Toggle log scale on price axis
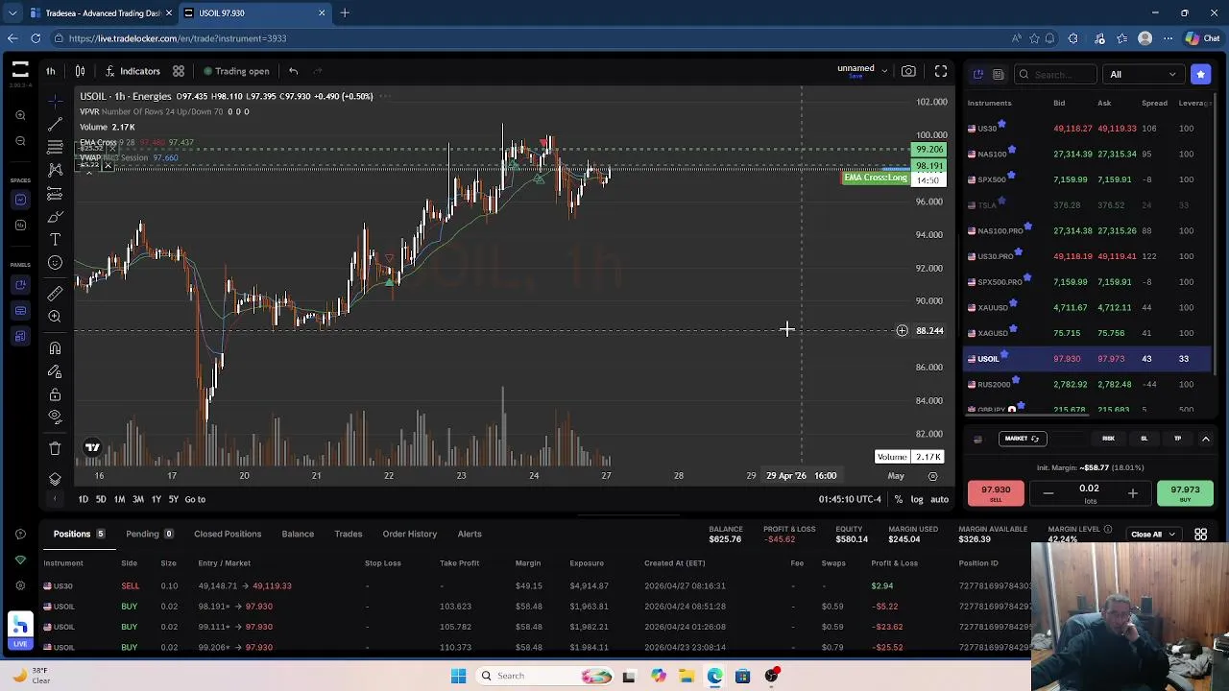Viewport: 1229px width, 691px height. click(917, 499)
